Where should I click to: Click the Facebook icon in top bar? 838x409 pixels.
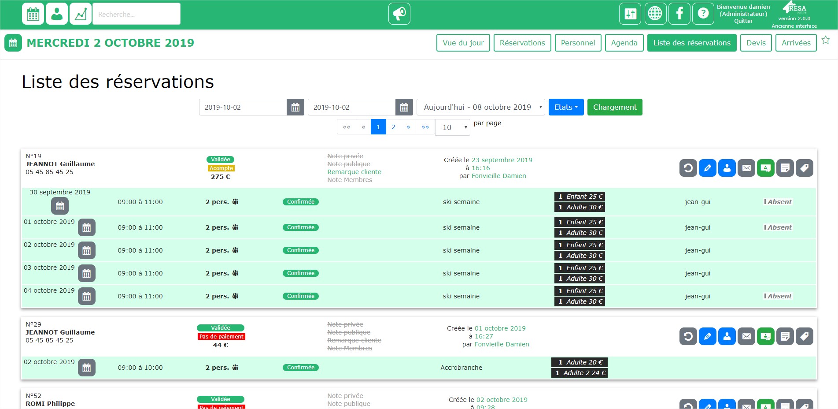679,14
